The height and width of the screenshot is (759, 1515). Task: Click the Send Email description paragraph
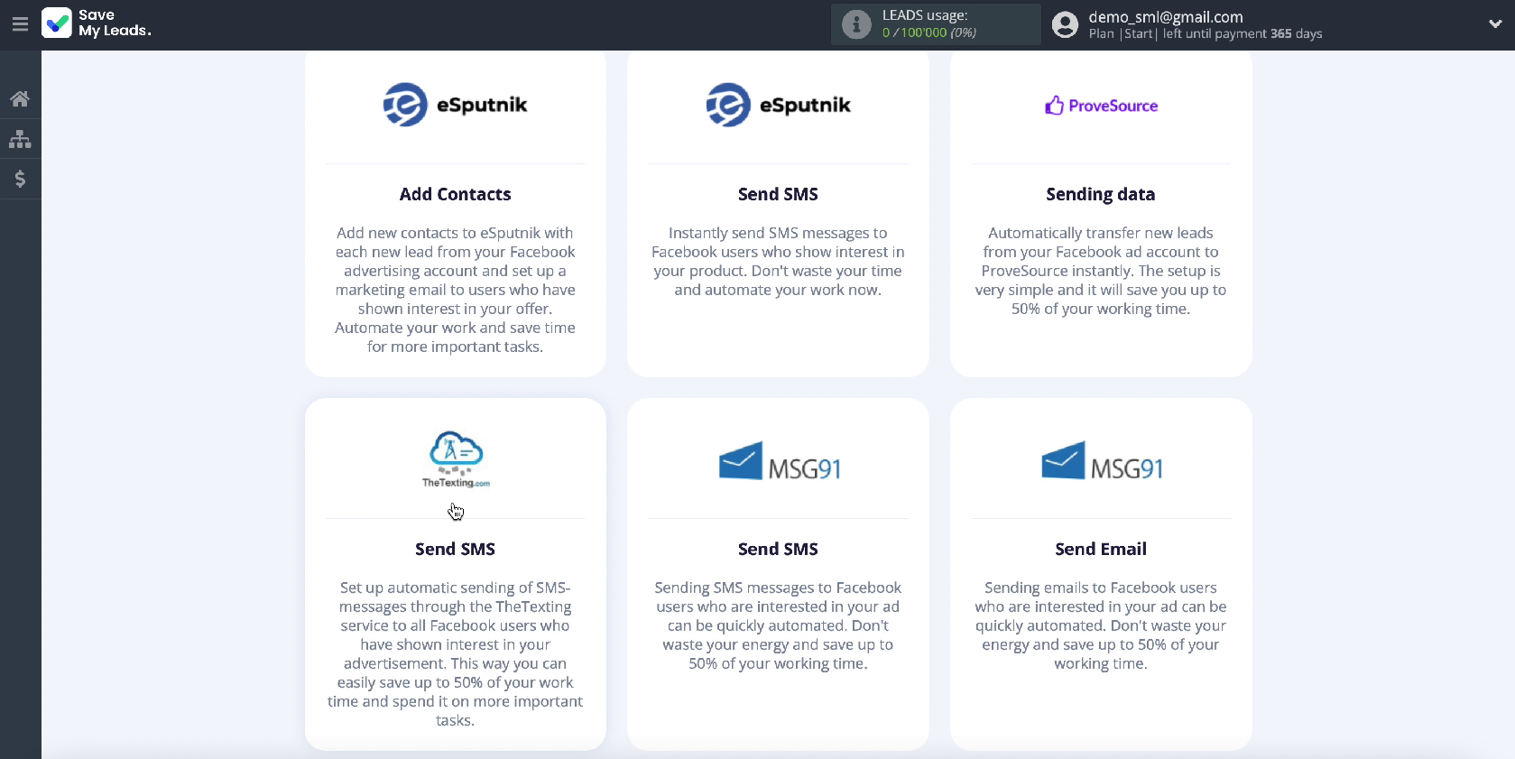coord(1101,625)
